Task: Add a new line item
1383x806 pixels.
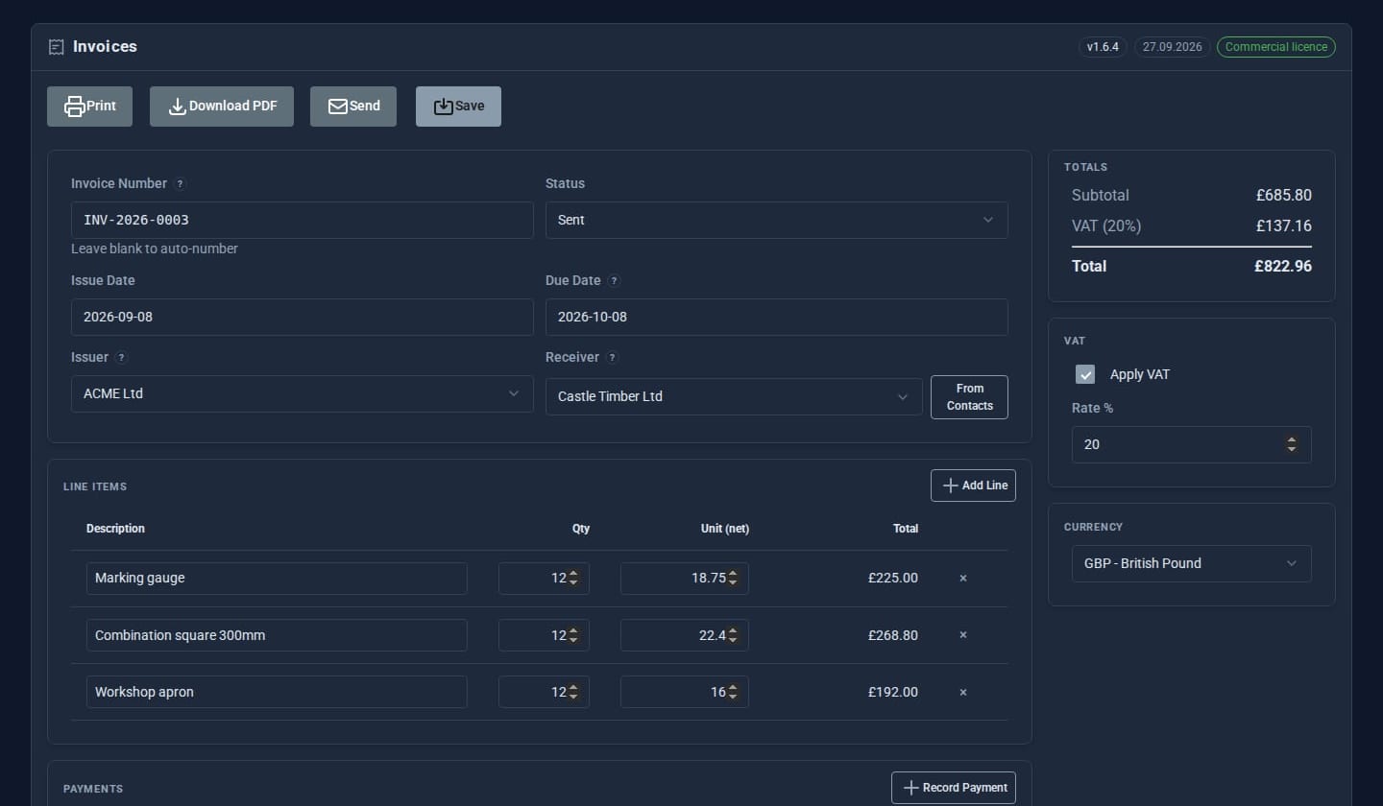Action: [x=973, y=486]
